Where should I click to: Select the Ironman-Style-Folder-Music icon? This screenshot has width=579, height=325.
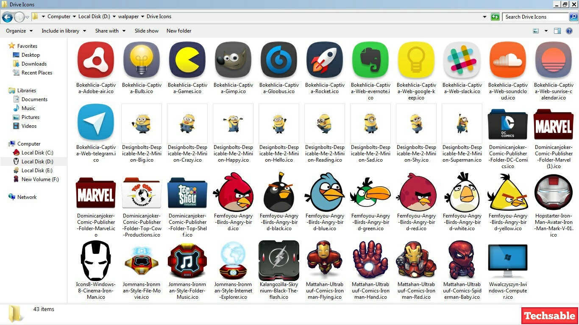click(187, 260)
